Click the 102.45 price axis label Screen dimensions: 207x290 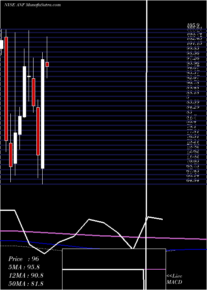[x=194, y=39]
